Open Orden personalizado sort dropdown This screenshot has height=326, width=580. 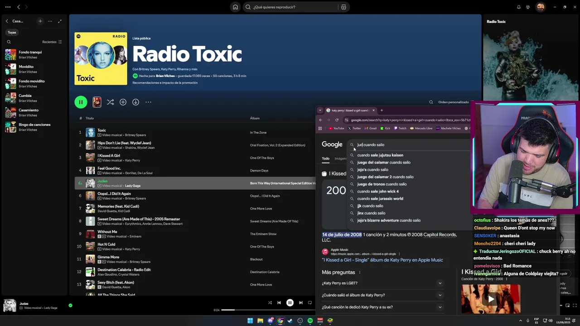[x=453, y=102]
